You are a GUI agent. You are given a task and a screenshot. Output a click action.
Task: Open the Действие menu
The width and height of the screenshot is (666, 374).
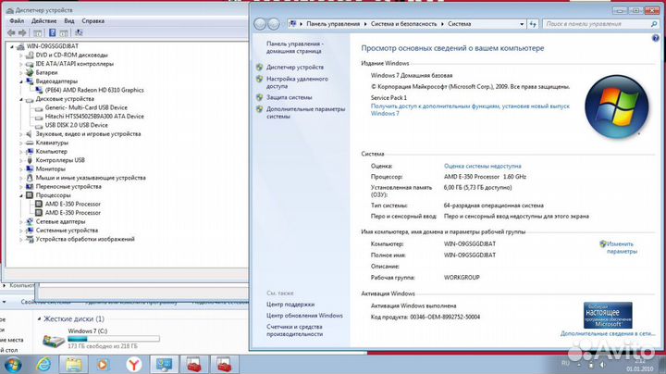[43, 20]
